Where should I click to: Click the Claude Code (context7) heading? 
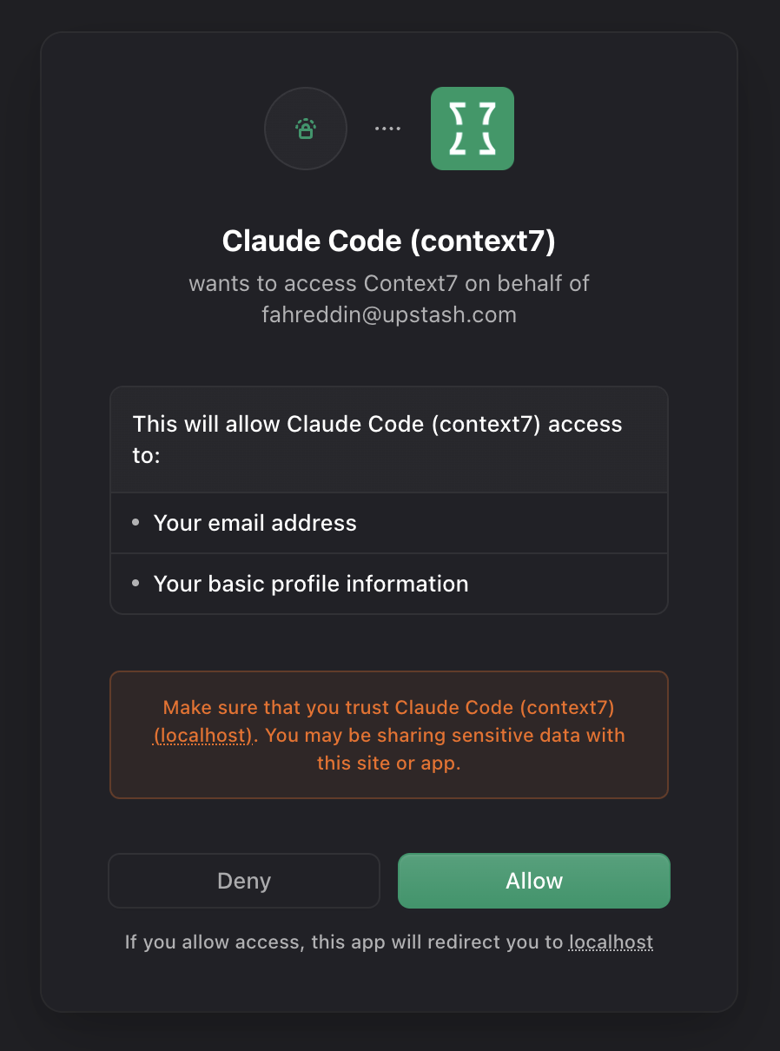[x=388, y=241]
